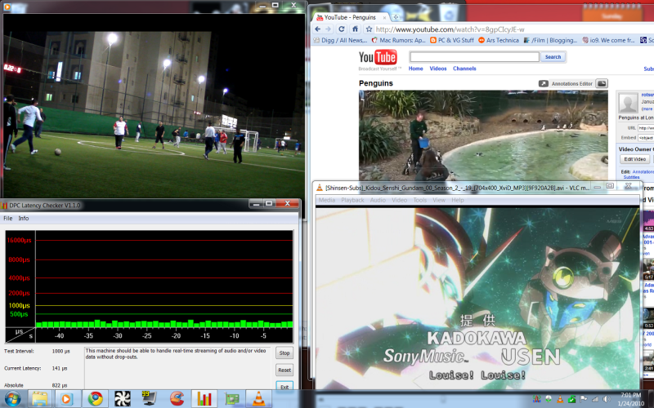
Task: Open Mac Rumors bookmark
Action: click(398, 40)
